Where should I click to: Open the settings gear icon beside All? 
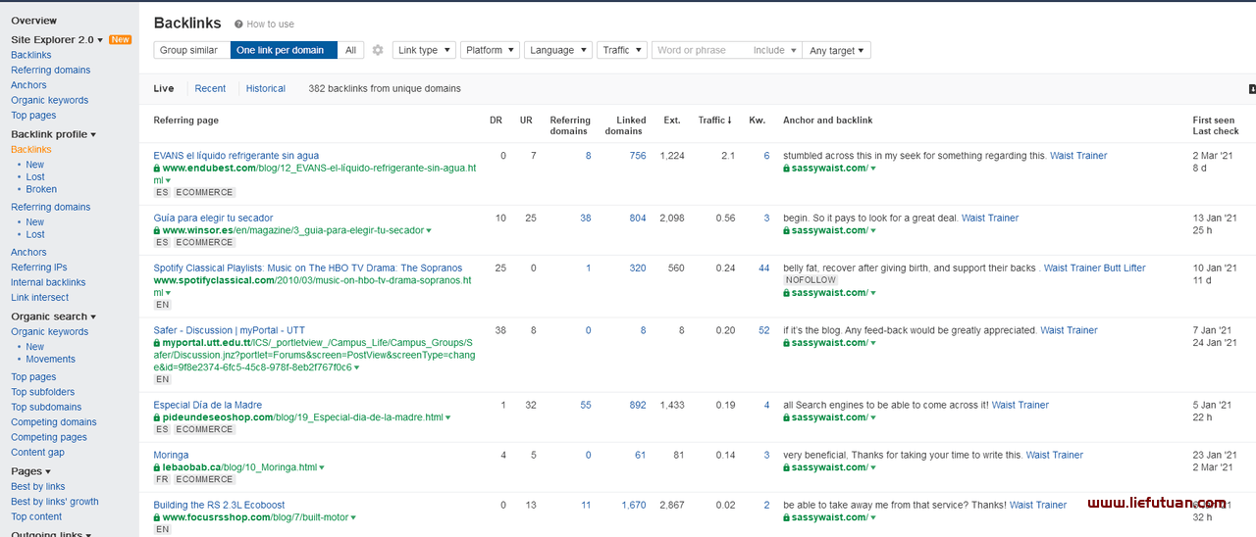(x=378, y=50)
